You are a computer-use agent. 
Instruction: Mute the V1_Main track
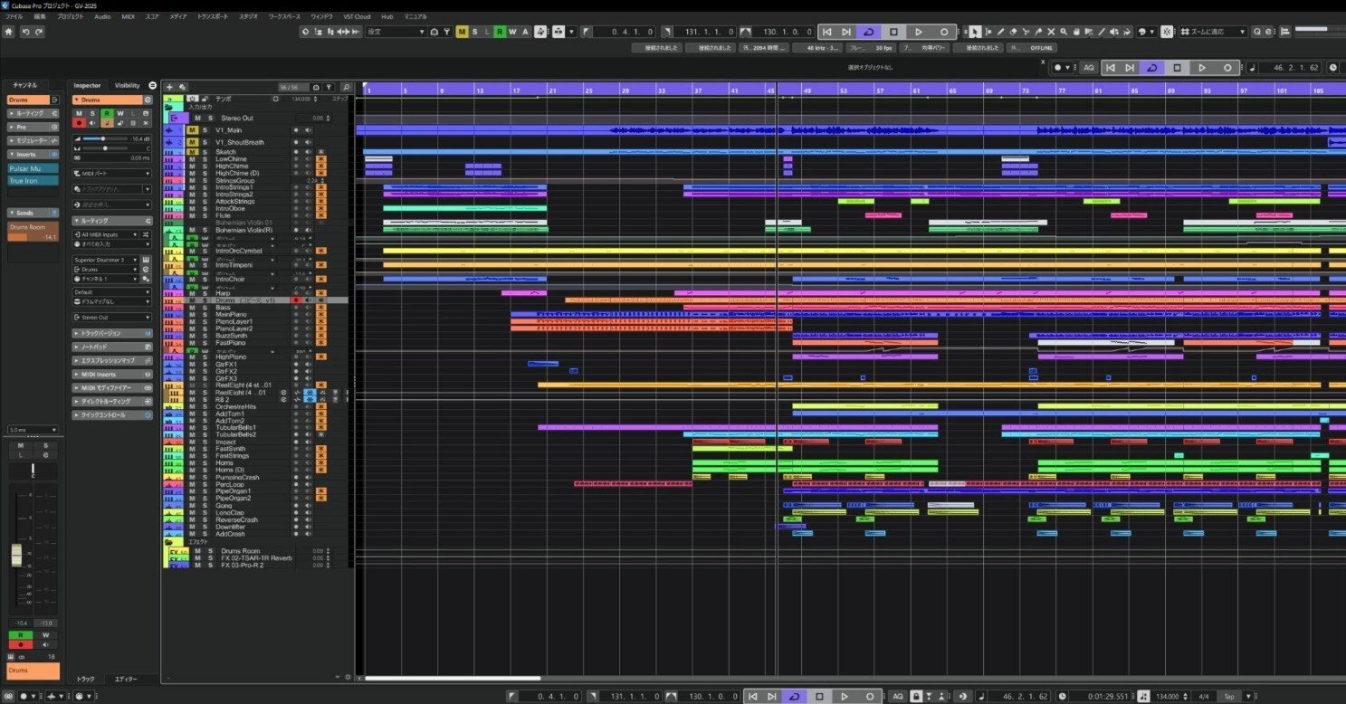[192, 130]
